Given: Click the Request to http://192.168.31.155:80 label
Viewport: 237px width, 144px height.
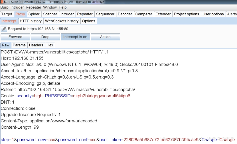Looking at the screenshot, I should click(38, 29).
